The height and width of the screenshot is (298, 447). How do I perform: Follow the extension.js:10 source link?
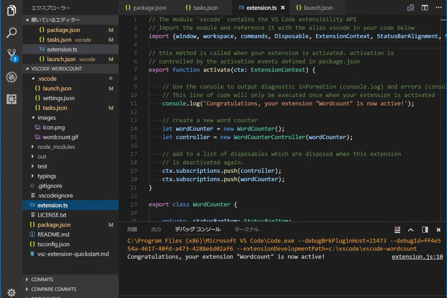coord(417,257)
